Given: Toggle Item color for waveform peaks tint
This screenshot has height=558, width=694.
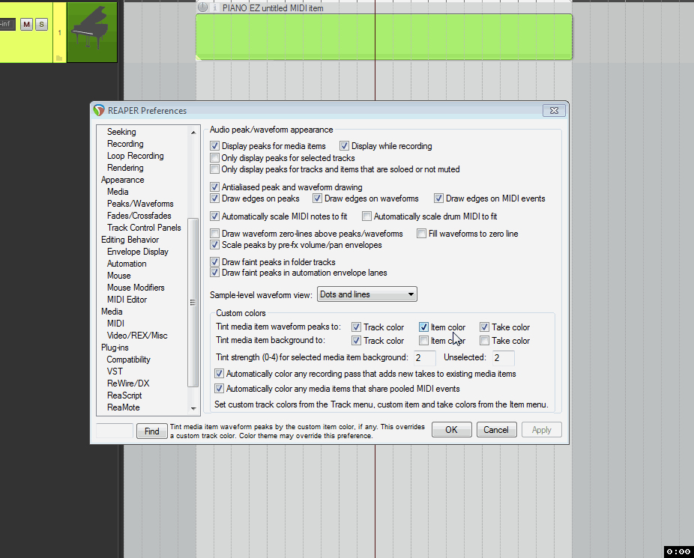Looking at the screenshot, I should [x=423, y=327].
